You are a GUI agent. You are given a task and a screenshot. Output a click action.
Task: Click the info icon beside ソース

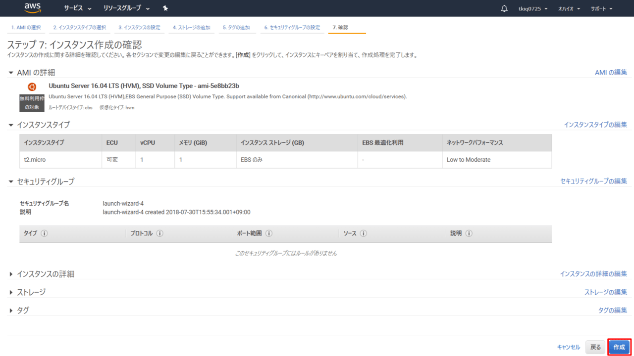tap(364, 233)
